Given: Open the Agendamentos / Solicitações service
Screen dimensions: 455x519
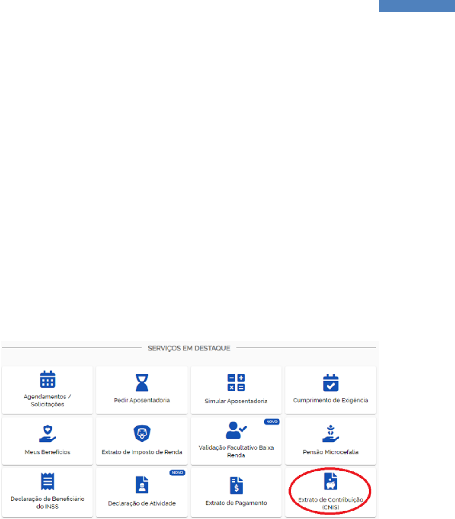Looking at the screenshot, I should coord(47,390).
